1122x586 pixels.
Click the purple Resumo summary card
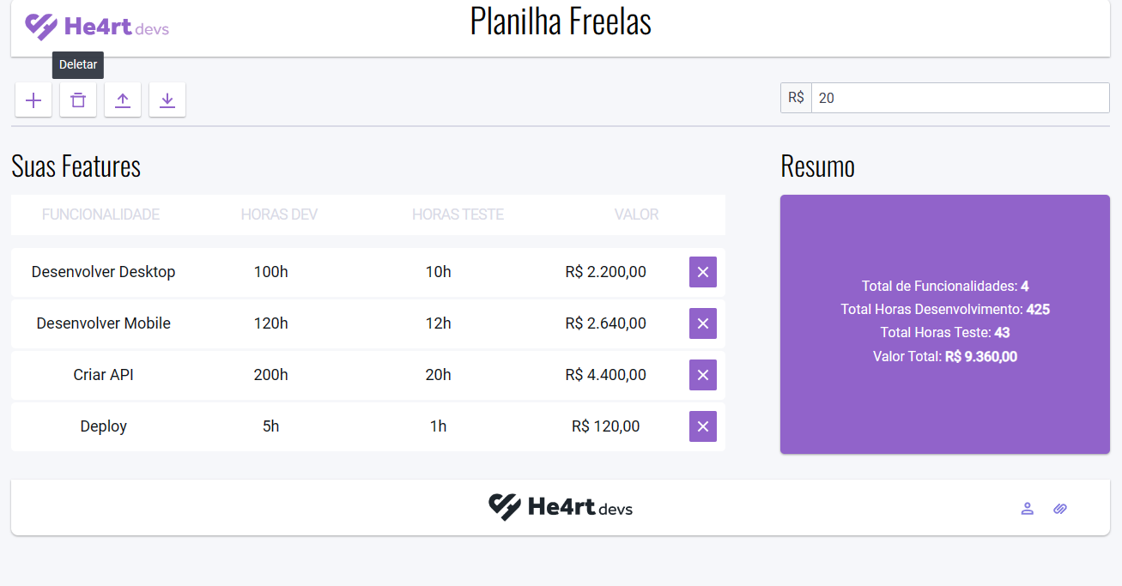click(944, 403)
